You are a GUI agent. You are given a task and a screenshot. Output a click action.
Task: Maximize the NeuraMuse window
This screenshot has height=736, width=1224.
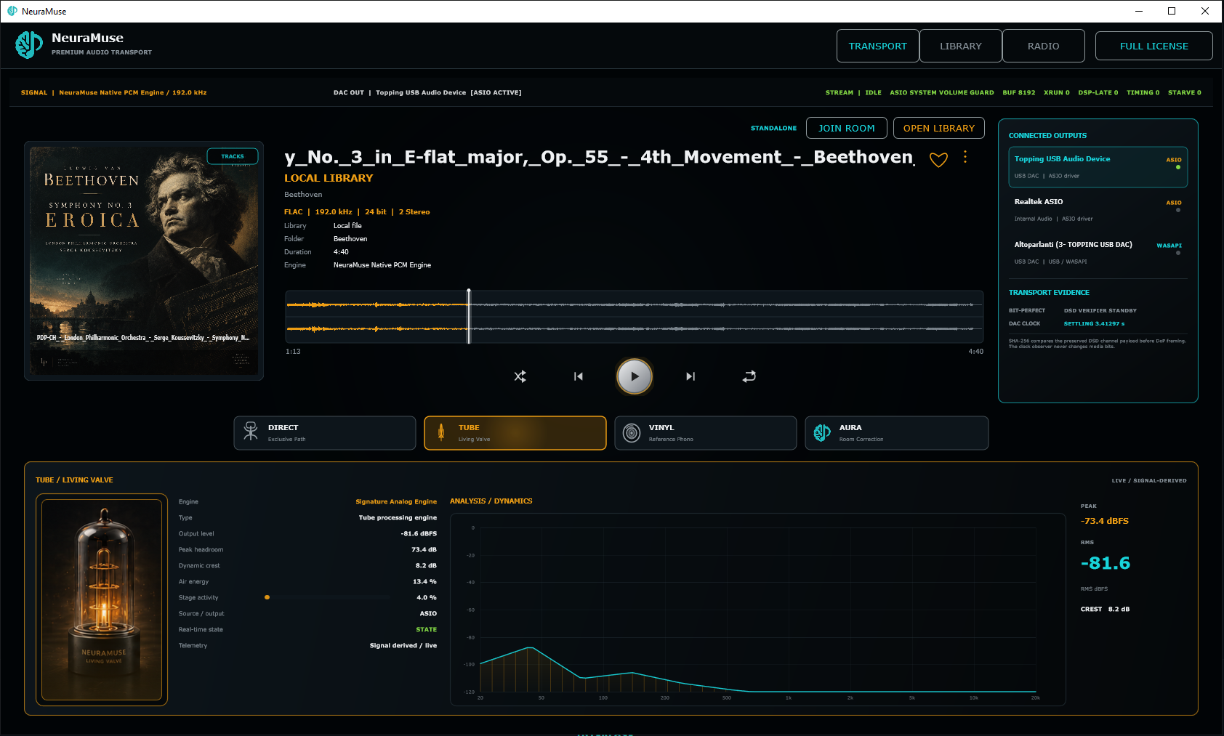1172,11
